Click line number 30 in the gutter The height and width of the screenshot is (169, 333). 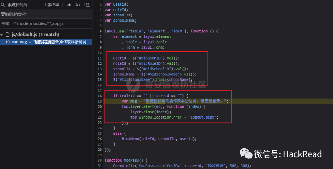point(100,160)
